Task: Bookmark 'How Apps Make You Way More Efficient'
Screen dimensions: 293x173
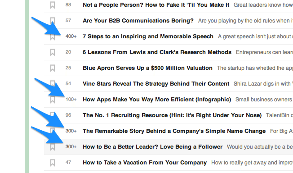Action: (53, 100)
